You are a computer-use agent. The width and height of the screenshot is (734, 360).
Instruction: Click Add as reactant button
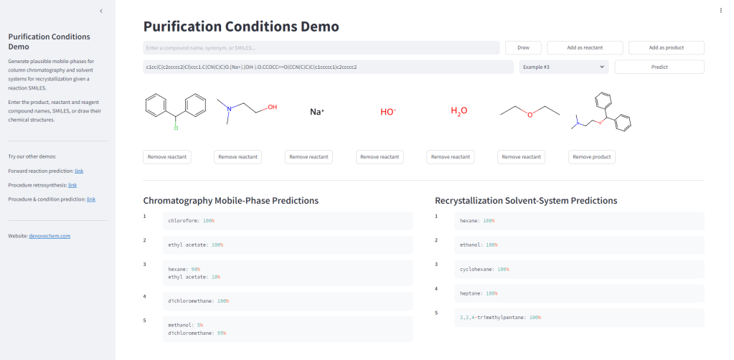pyautogui.click(x=584, y=48)
